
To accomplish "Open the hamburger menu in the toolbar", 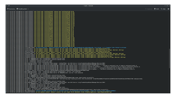I will (x=168, y=9).
